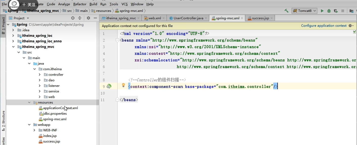The image size is (357, 145).
Task: Run with Coverage shield icon
Action: coord(336,11)
